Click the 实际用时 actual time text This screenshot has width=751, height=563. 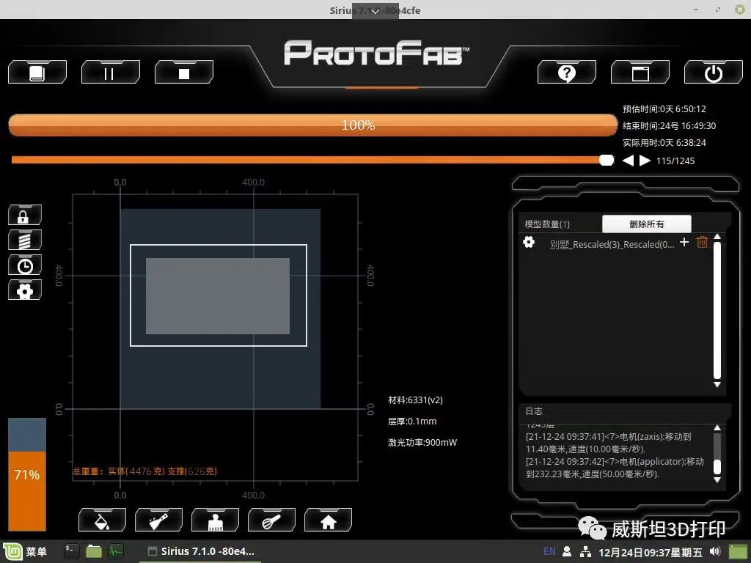point(664,143)
